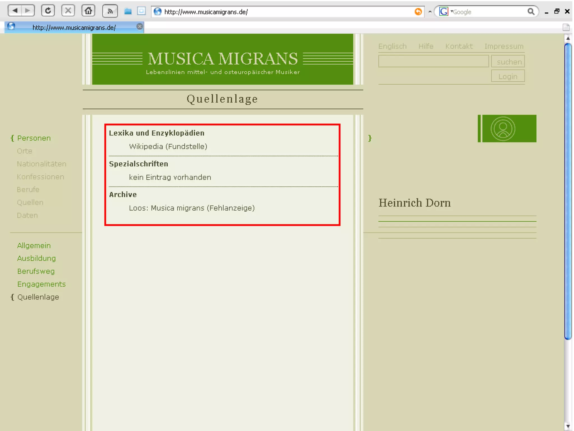The width and height of the screenshot is (574, 431).
Task: Open the Berufsweg section link
Action: (x=36, y=271)
